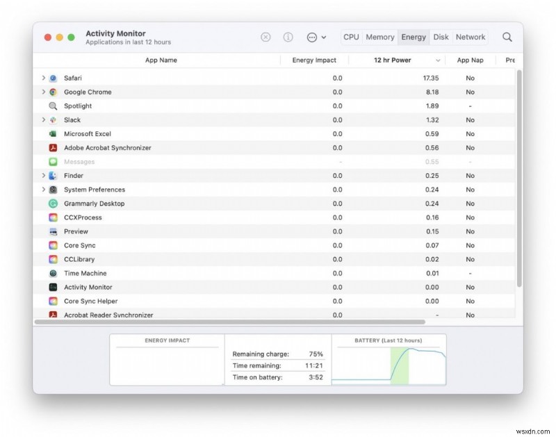Click the Safari icon in the process list
This screenshot has height=437, width=556.
pyautogui.click(x=54, y=78)
